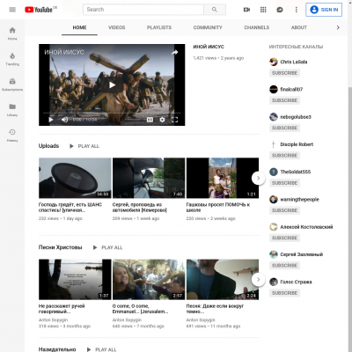This screenshot has width=352, height=352.
Task: Play the featured video with the center play button
Action: (112, 85)
